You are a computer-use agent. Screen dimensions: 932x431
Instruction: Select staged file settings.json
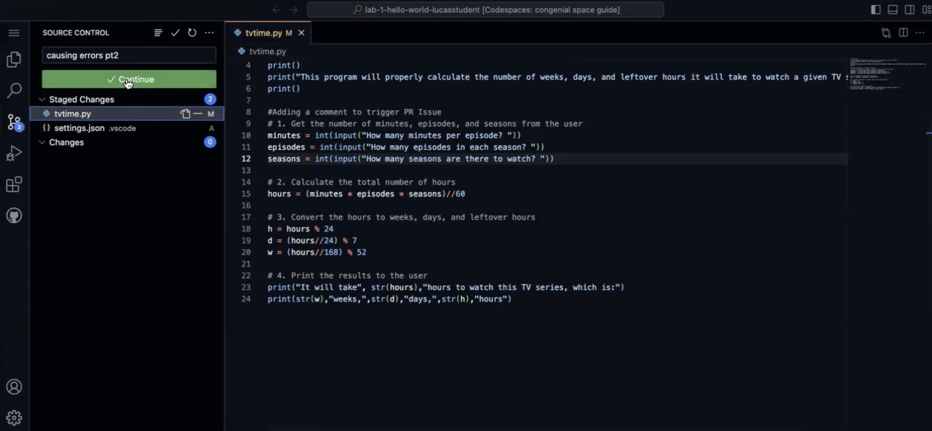pyautogui.click(x=127, y=128)
